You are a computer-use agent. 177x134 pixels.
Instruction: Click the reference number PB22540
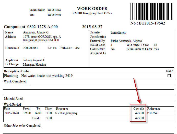pos(153,113)
